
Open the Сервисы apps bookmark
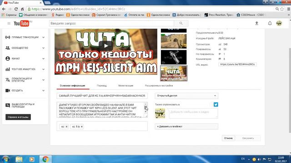coord(9,15)
